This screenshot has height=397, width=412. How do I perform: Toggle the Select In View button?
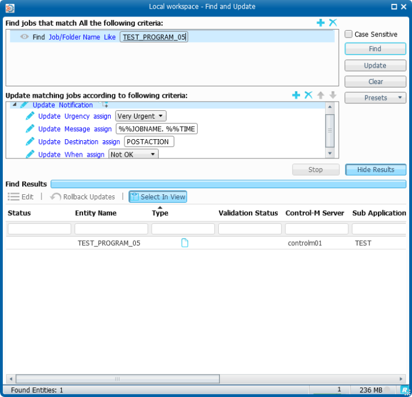[158, 197]
